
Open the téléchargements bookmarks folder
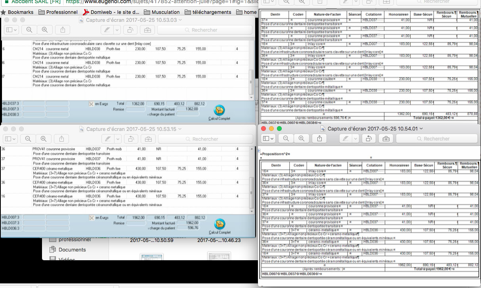pyautogui.click(x=208, y=12)
